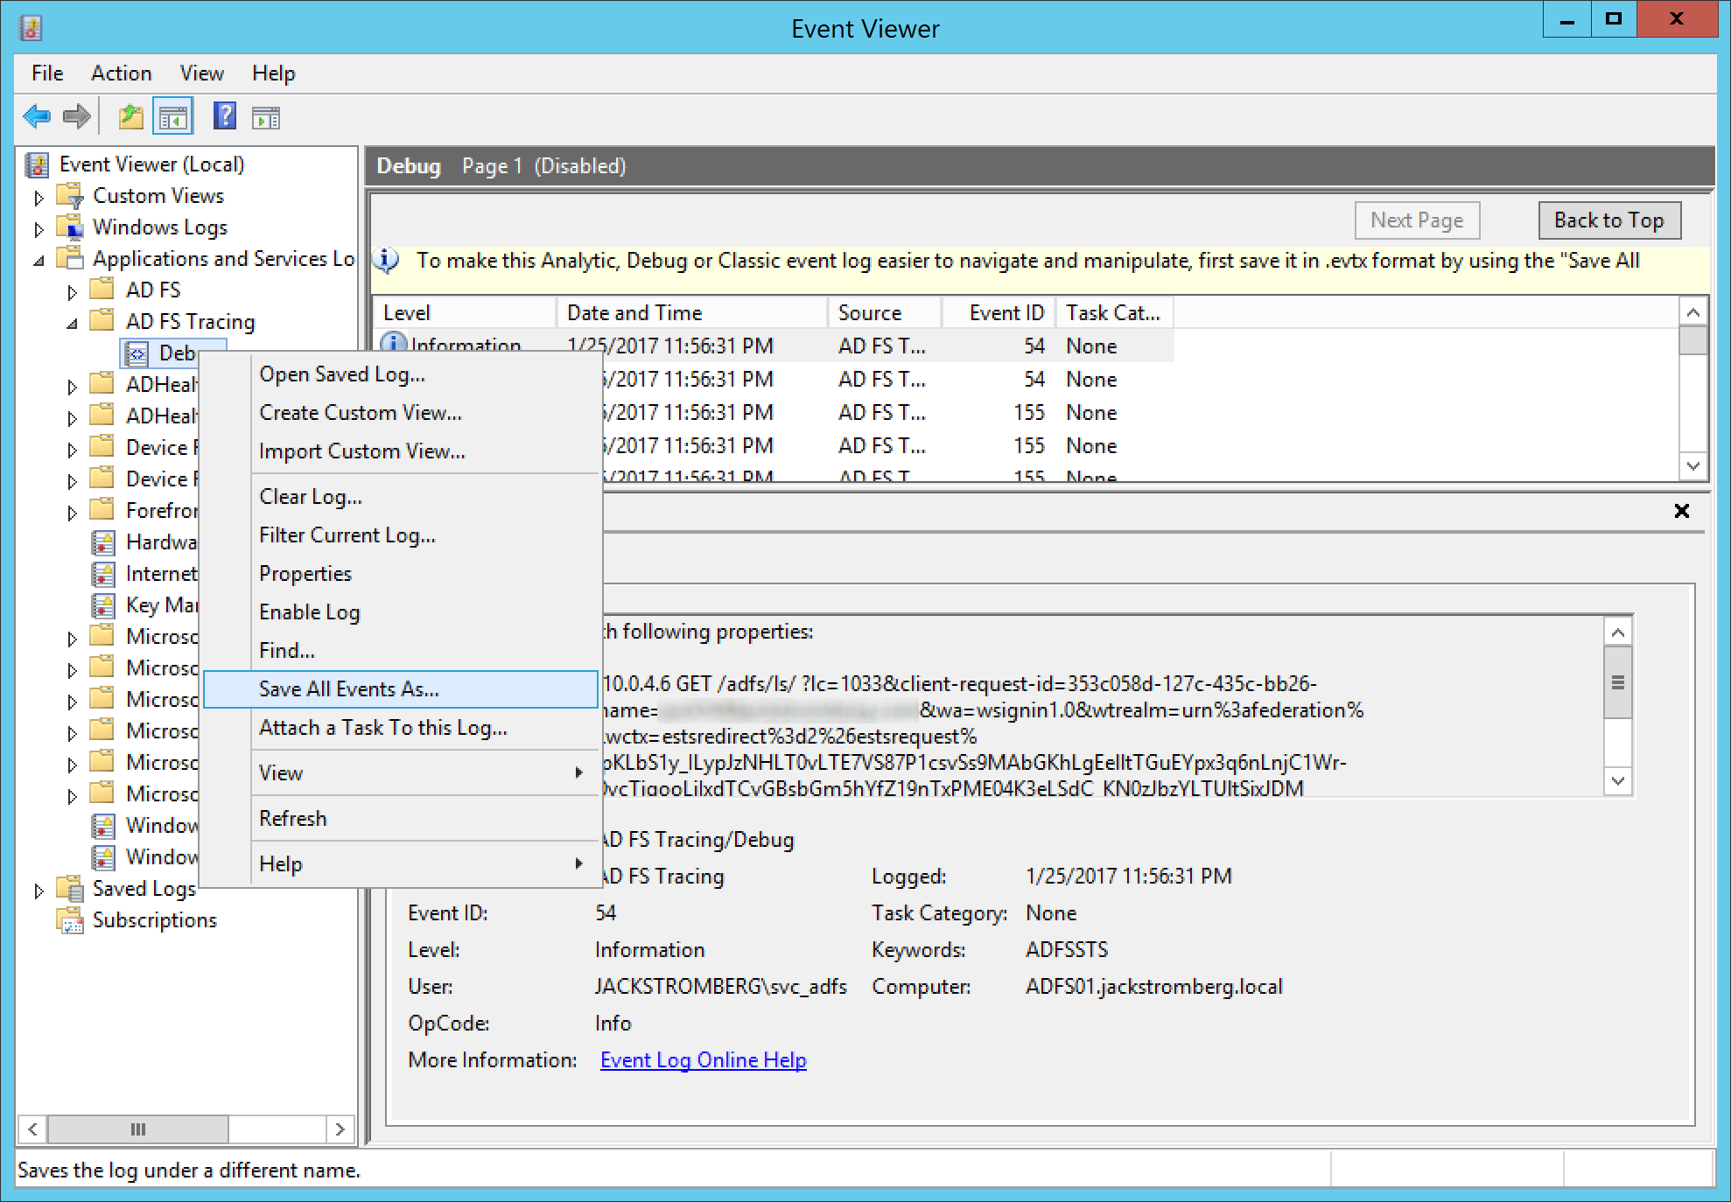
Task: Toggle Show/Hide Console Tree toolbar icon
Action: click(172, 116)
